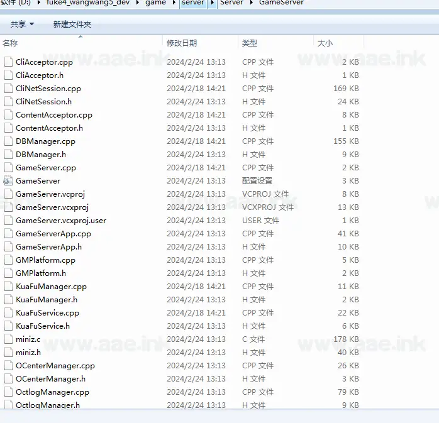
Task: Expand arrow after game in address bar
Action: click(174, 3)
